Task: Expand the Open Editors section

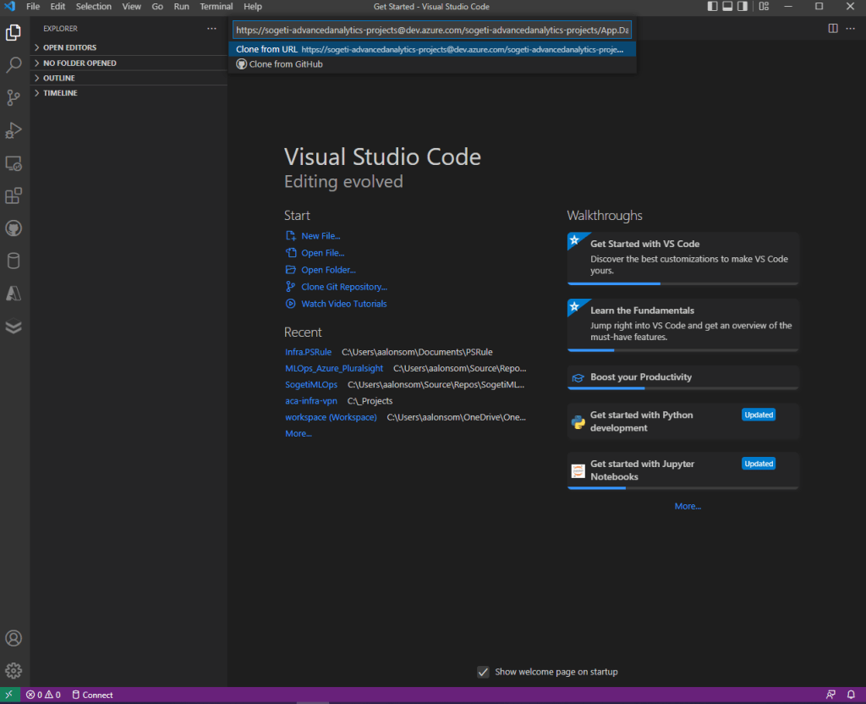Action: pos(69,47)
